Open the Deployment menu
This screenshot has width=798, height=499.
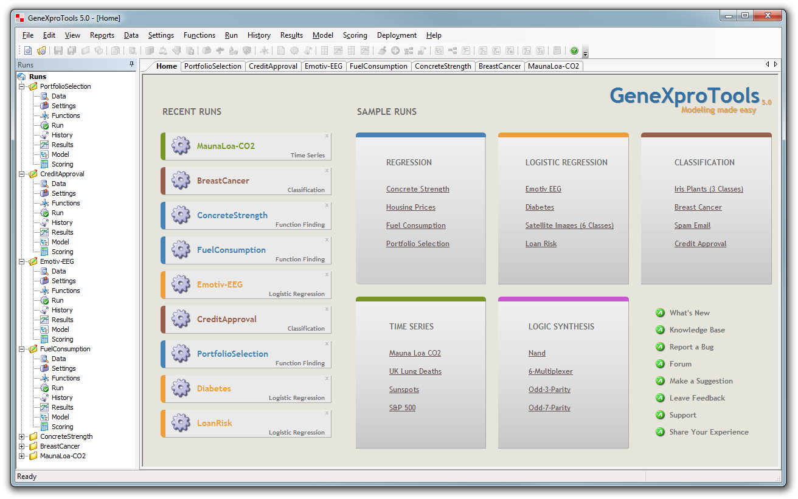coord(397,35)
